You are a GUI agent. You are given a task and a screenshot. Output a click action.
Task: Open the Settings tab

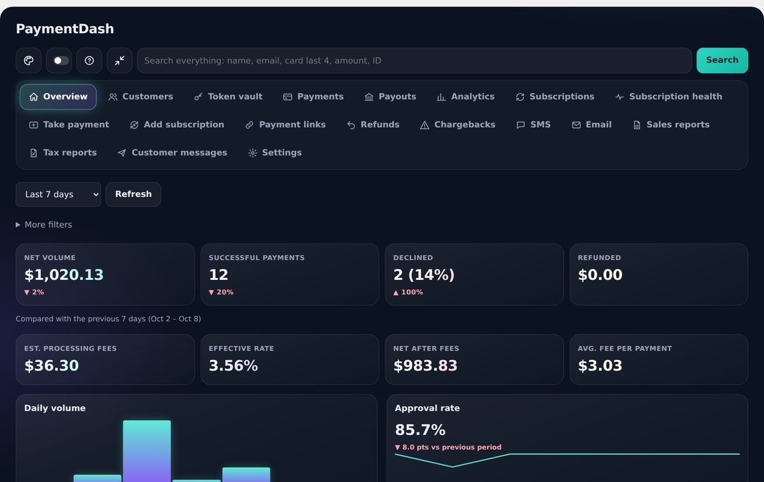point(275,153)
